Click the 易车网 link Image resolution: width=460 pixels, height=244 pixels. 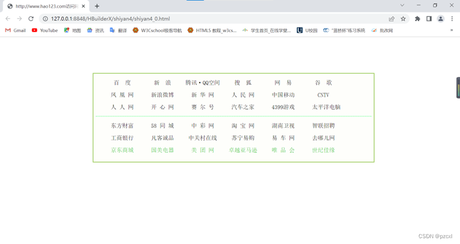283,138
